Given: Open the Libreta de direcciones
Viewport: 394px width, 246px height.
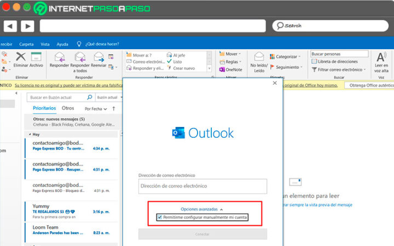Looking at the screenshot, I should [334, 61].
